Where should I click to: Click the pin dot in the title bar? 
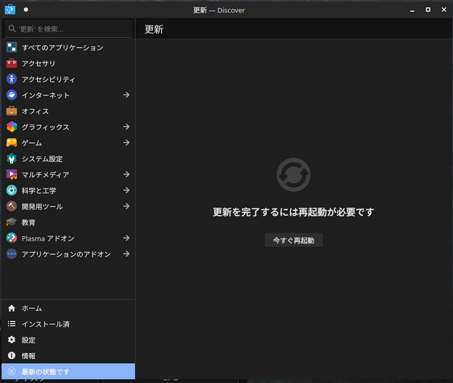coord(26,9)
